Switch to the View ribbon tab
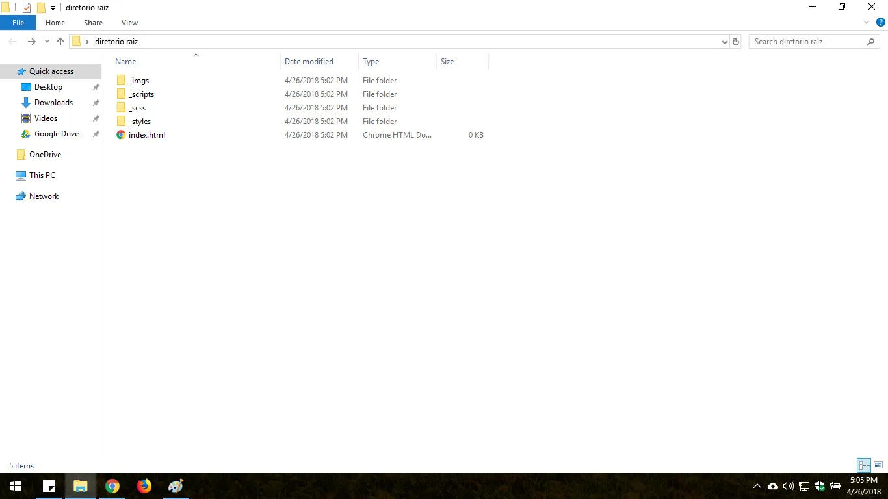Image resolution: width=888 pixels, height=499 pixels. [x=129, y=23]
